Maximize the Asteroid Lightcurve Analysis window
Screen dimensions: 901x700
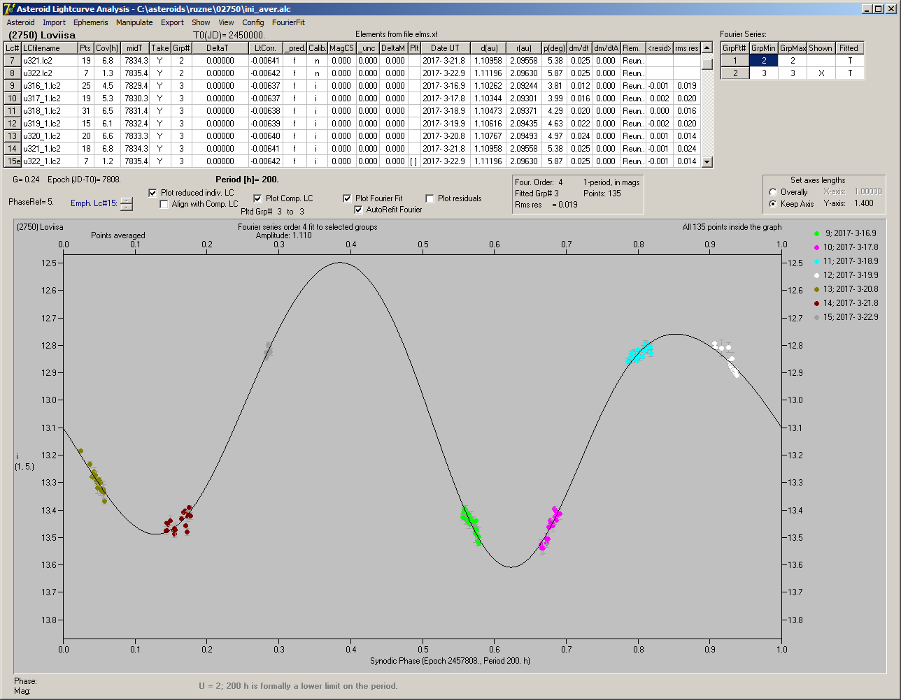(877, 8)
